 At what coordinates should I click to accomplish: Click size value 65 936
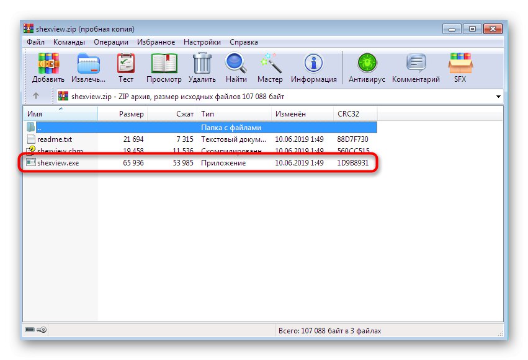133,163
